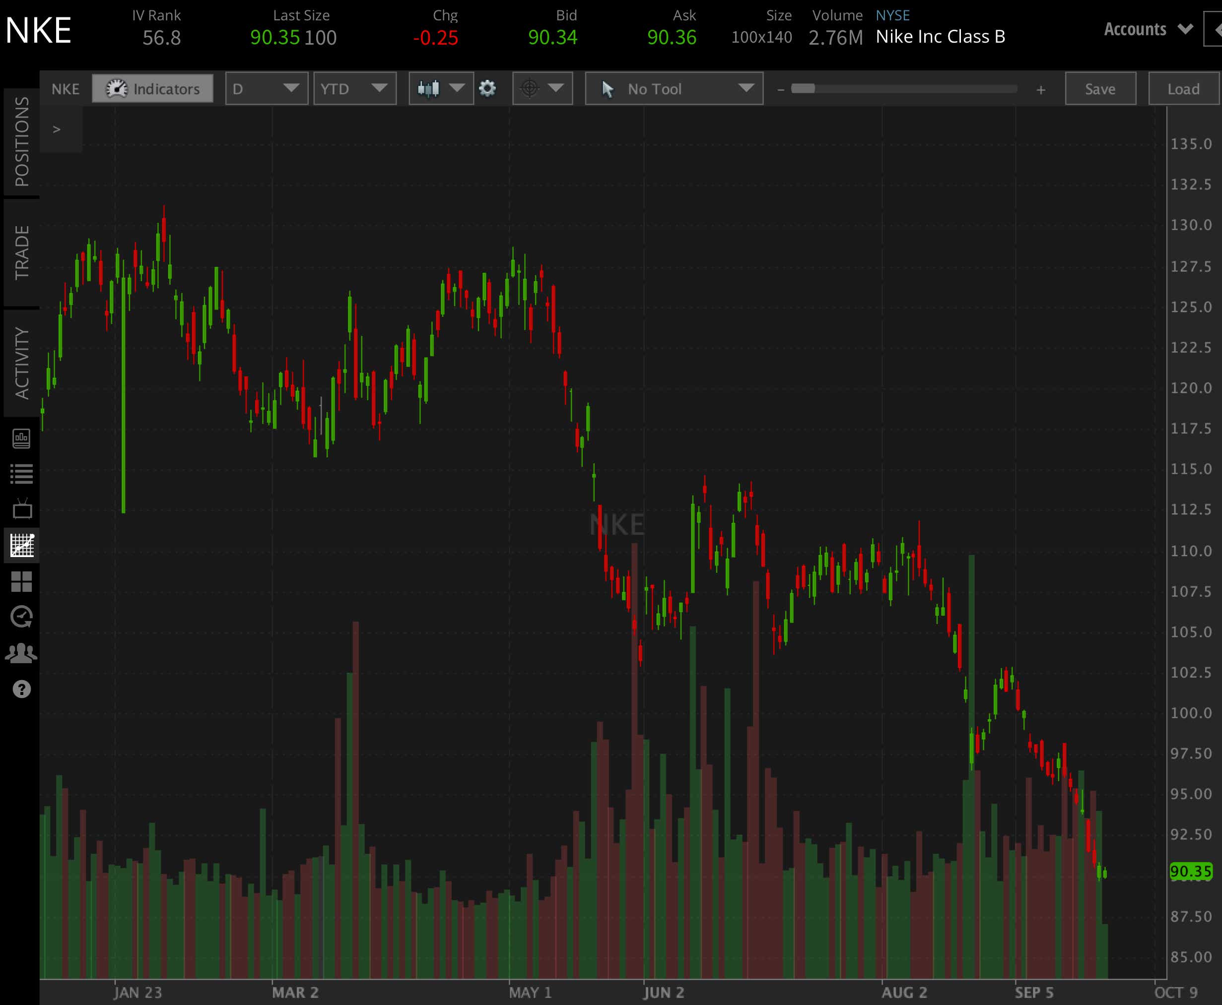Open the watchlist lines icon
1222x1005 pixels.
[21, 474]
